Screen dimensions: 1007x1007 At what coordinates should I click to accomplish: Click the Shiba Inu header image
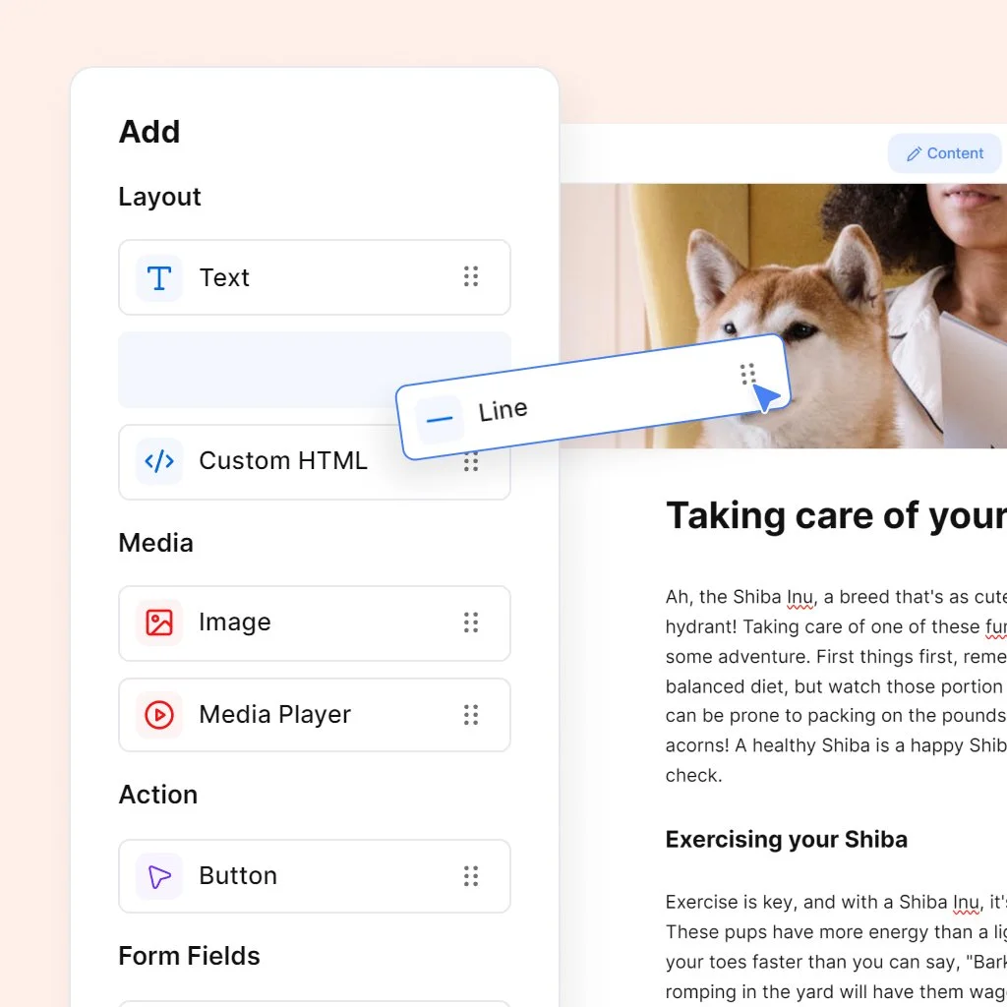tap(784, 316)
